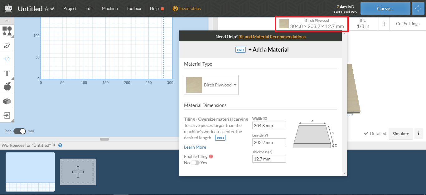Open the Bit 1/8 in selector

(x=363, y=24)
